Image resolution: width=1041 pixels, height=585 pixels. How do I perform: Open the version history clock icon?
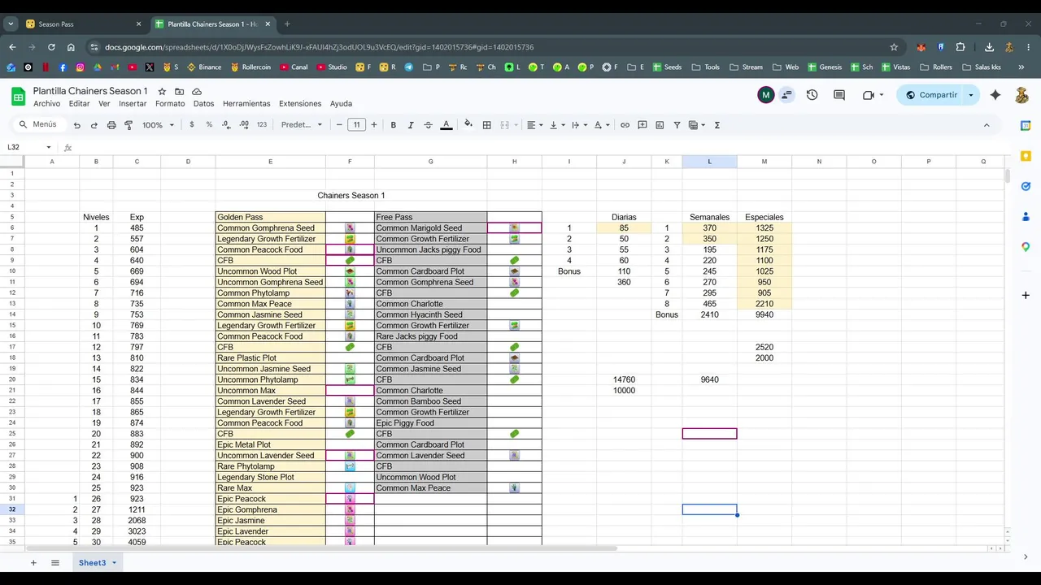812,95
